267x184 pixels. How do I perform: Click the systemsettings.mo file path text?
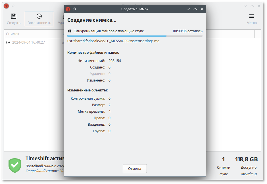click(114, 41)
